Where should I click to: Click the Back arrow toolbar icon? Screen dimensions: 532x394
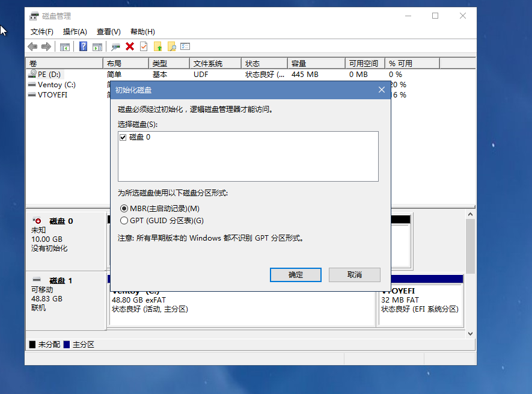tap(32, 46)
